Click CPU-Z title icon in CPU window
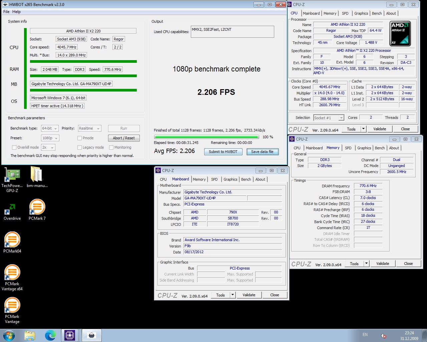The width and height of the screenshot is (427, 342). point(289,5)
